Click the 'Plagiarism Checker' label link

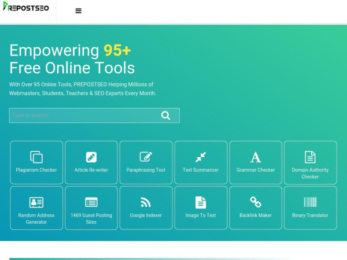click(36, 170)
